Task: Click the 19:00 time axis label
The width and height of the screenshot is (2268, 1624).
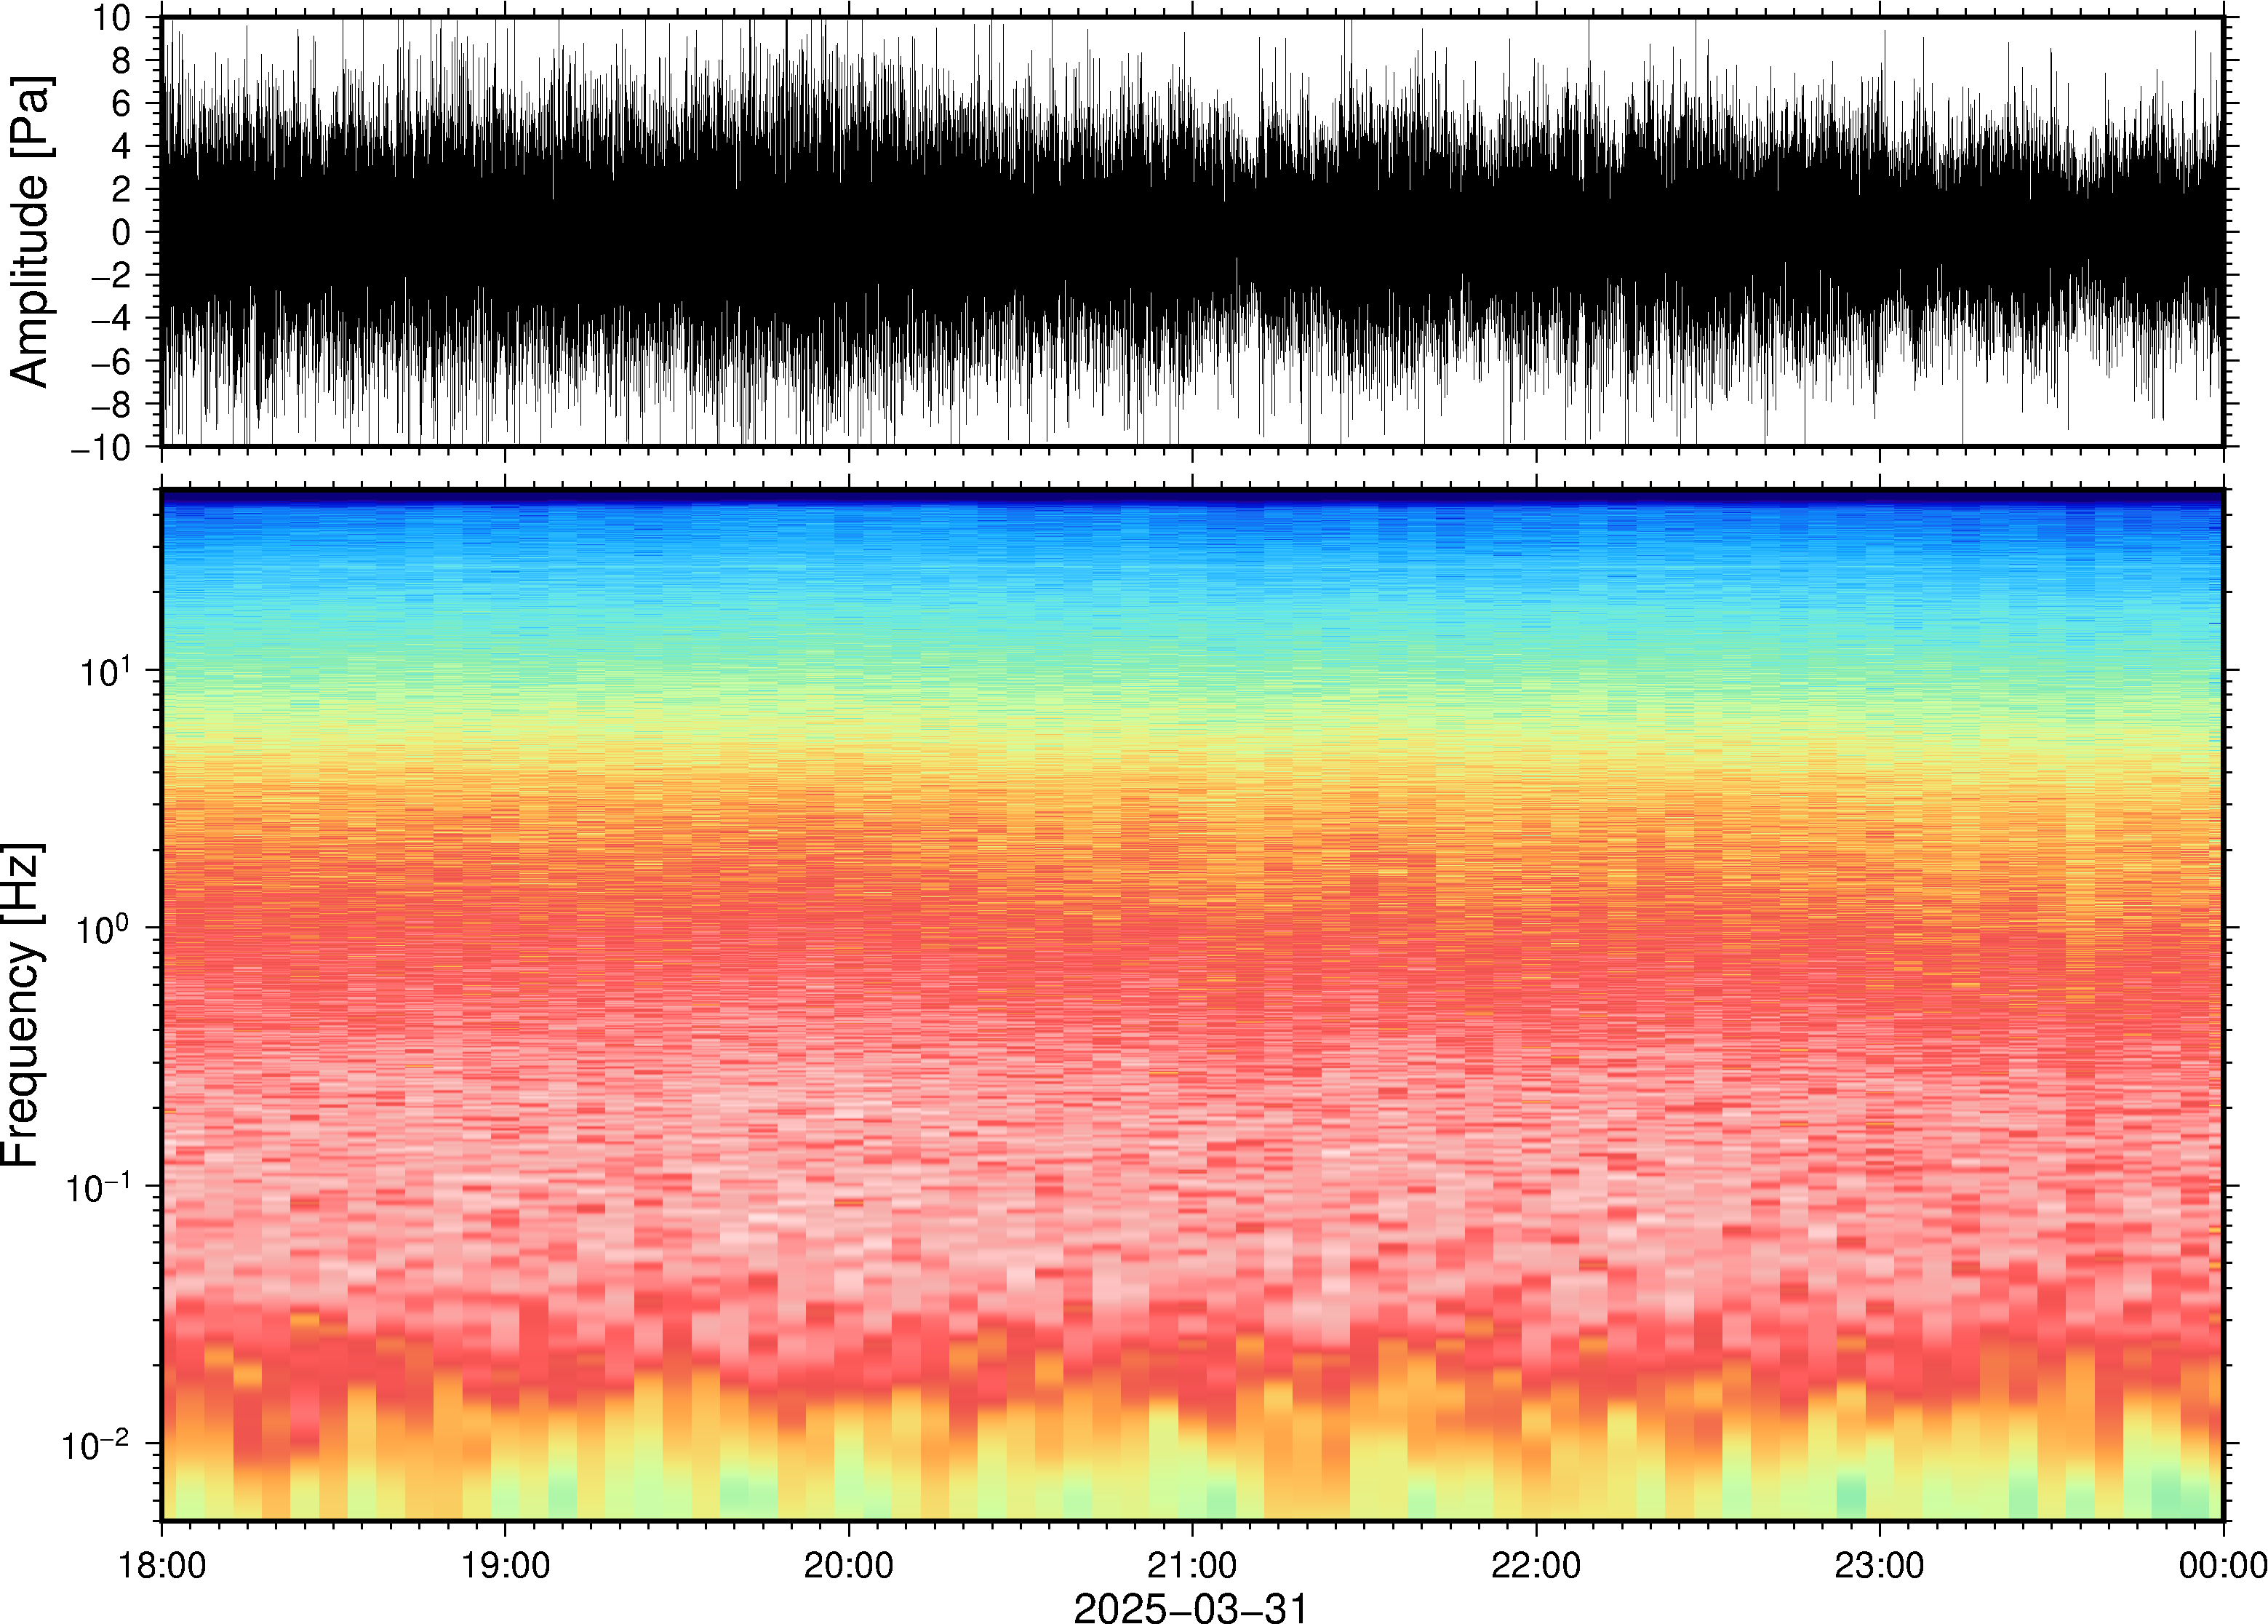Action: tap(505, 1565)
